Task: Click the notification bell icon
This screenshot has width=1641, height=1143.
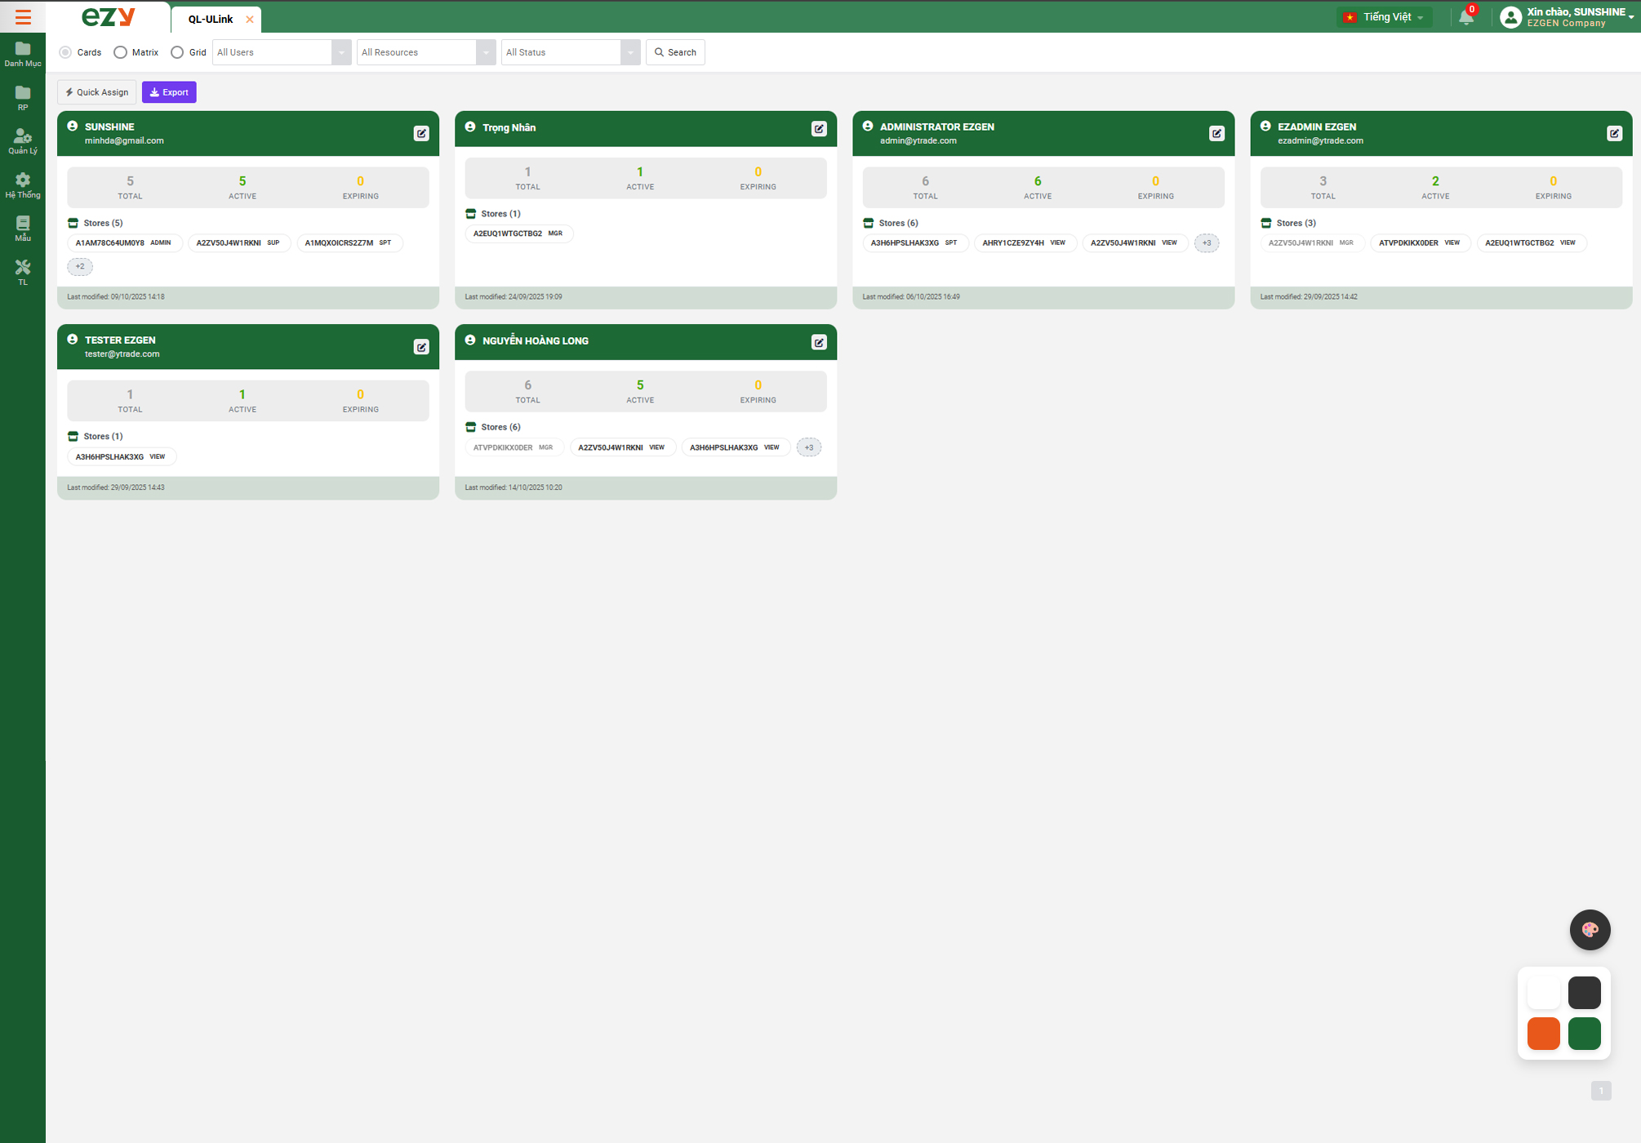Action: (1466, 17)
